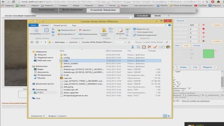
Task: Go back using Explorer's back arrow
Action: coord(32,42)
